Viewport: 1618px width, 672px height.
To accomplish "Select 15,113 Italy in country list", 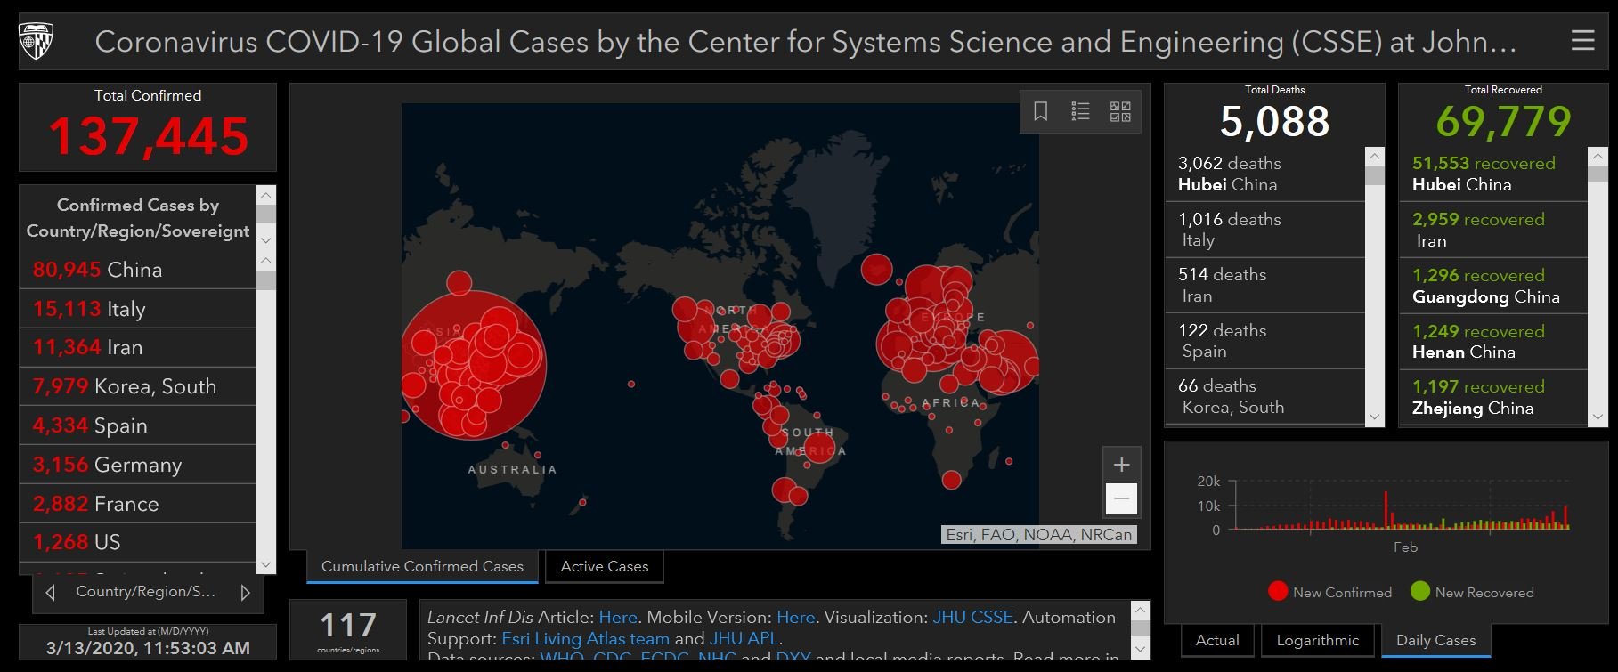I will pos(138,309).
